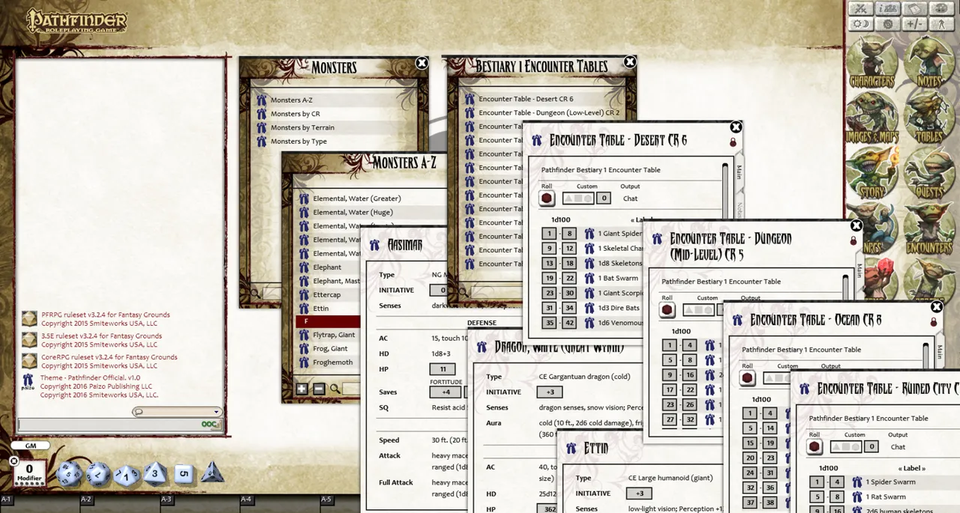
Task: Open the combat tracker crossed-swords icon
Action: point(862,8)
